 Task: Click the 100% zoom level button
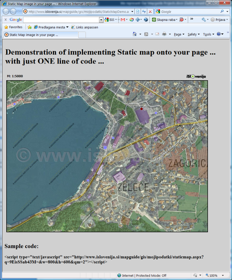pos(212,275)
